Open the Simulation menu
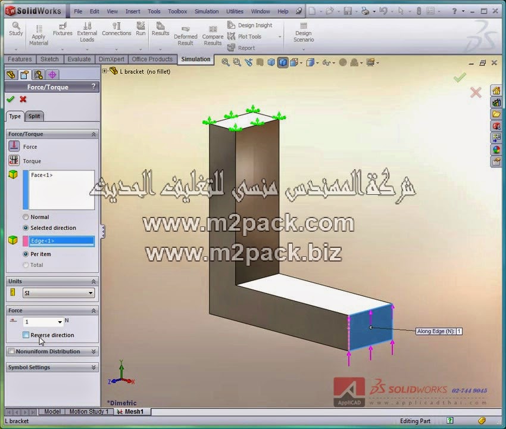Viewport: 506px width, 429px height. click(207, 11)
